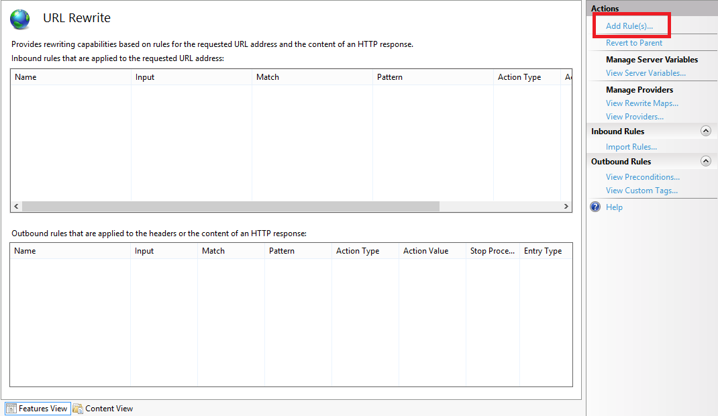This screenshot has width=718, height=416.
Task: Open View Custom Tags link
Action: tap(642, 191)
